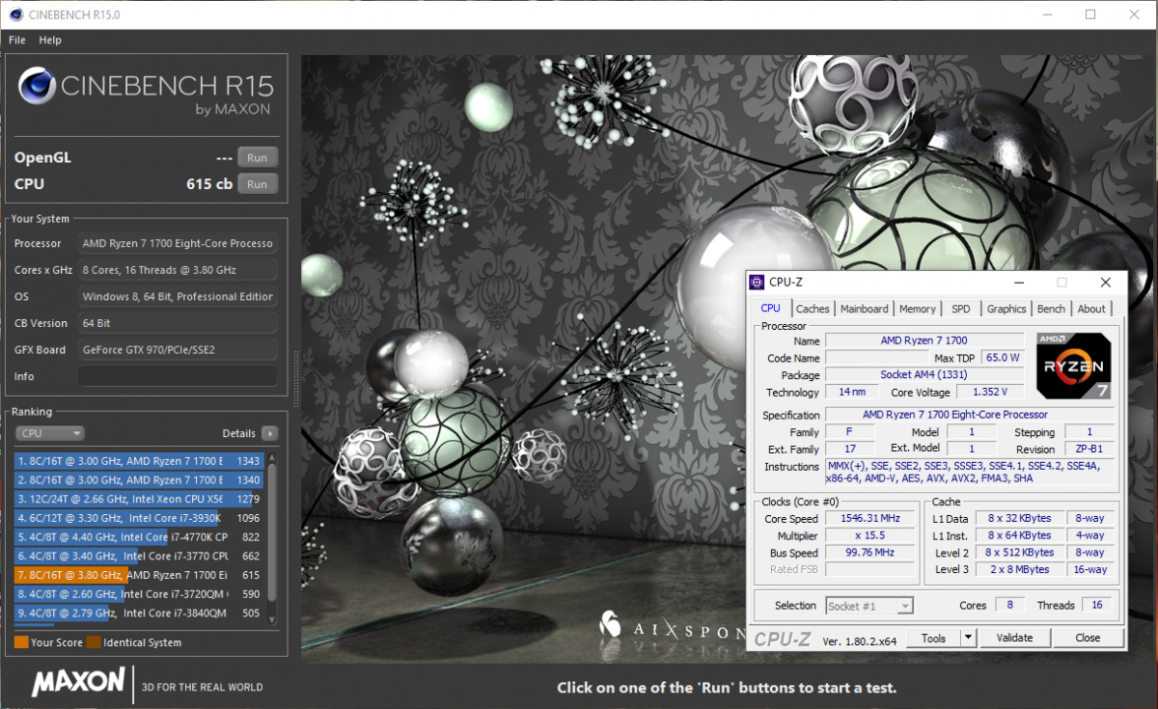
Task: Switch to CPU tab in CPU-Z
Action: pyautogui.click(x=770, y=309)
